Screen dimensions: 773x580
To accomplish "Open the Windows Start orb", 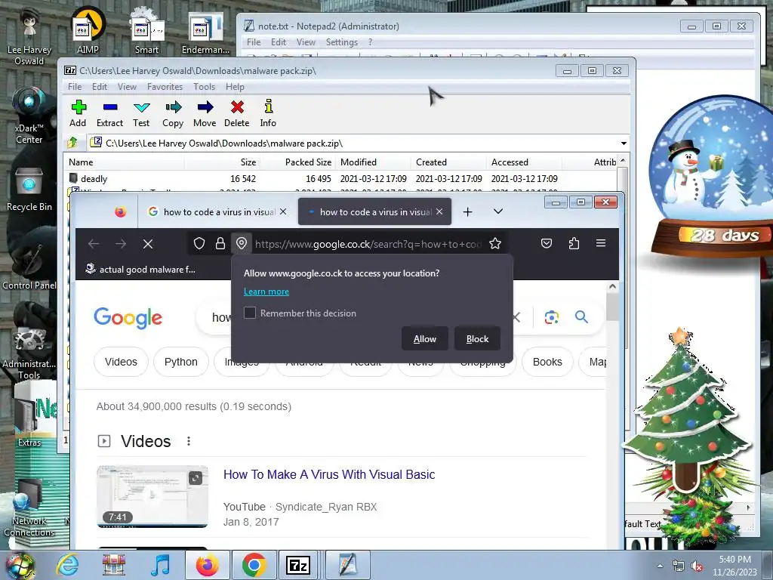I will tap(20, 566).
